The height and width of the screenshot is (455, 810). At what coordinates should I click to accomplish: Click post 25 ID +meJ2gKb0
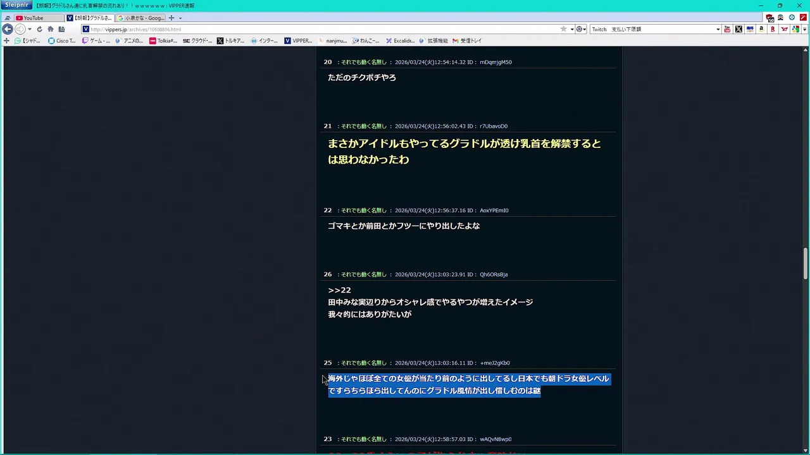pos(495,363)
